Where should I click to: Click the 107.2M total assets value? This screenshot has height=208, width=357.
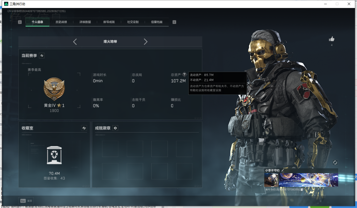pyautogui.click(x=178, y=81)
